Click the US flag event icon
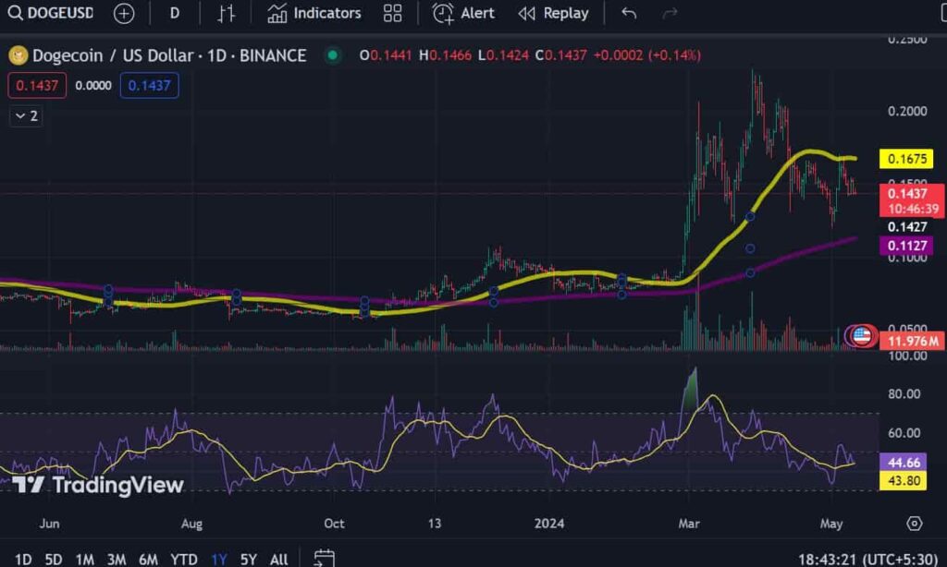 tap(862, 335)
